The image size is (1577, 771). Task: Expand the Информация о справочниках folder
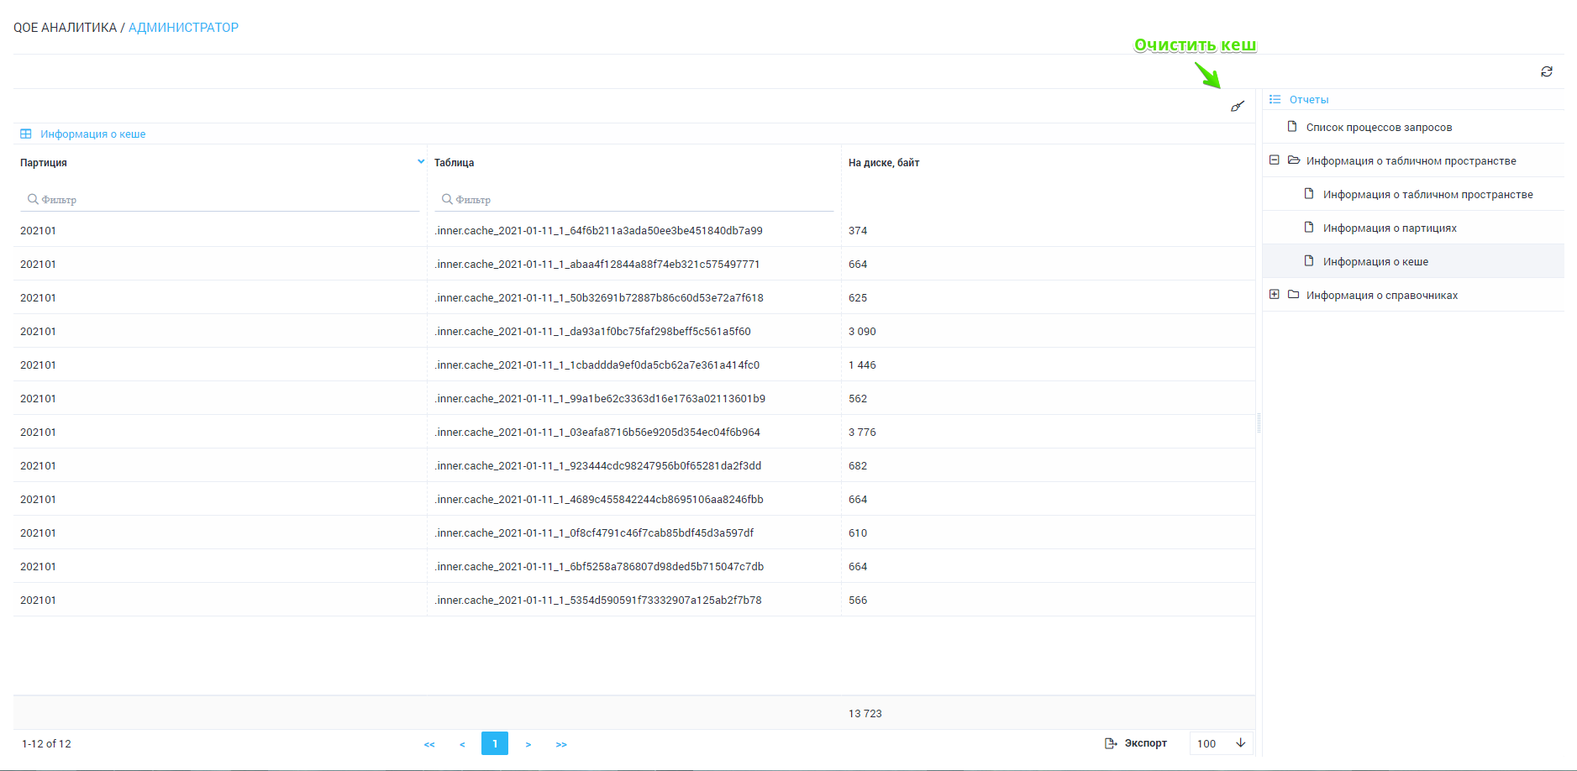(x=1274, y=295)
